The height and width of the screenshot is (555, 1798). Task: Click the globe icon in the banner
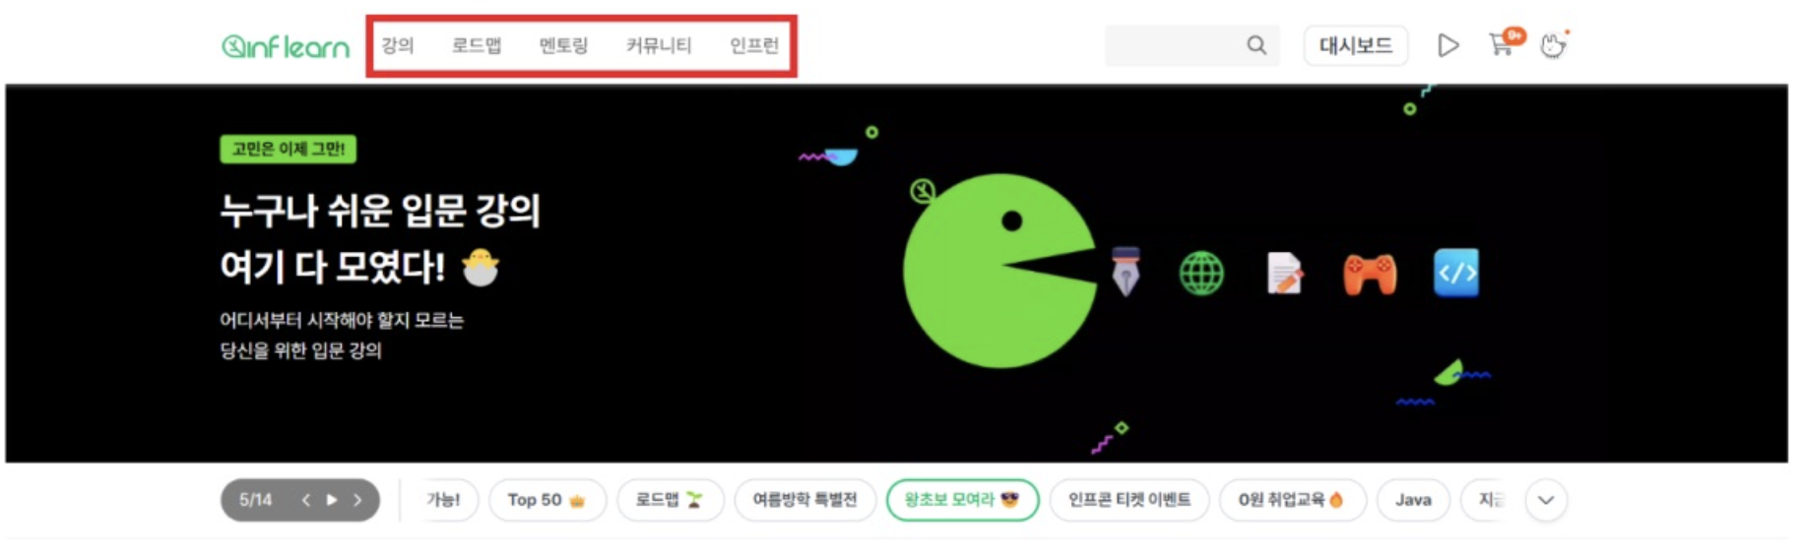(1201, 274)
